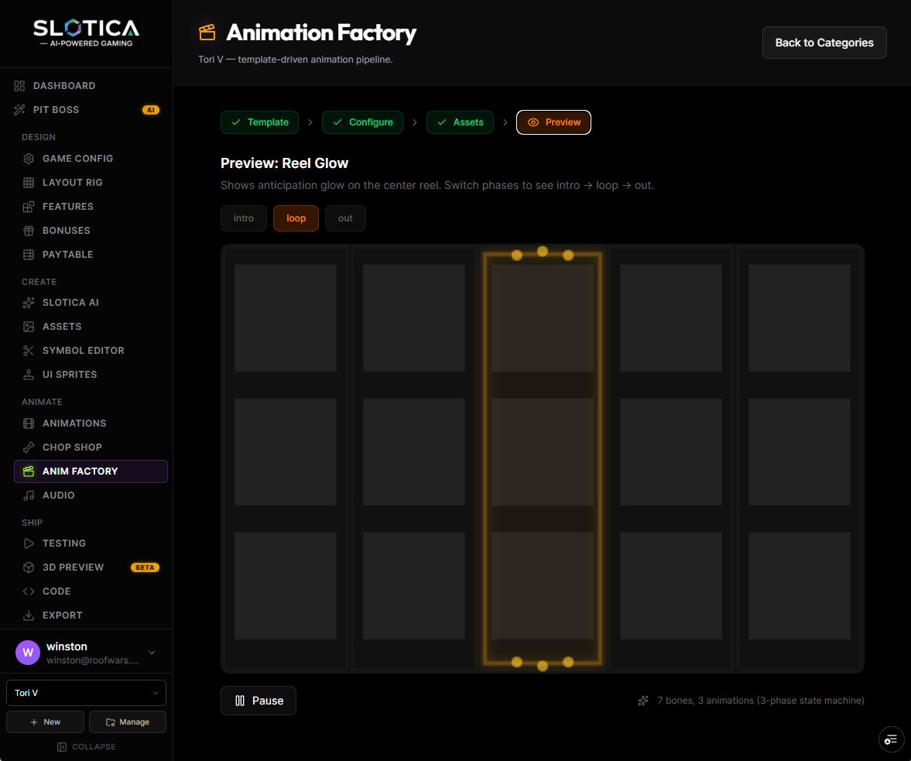
Task: Pause the animation preview
Action: [259, 701]
